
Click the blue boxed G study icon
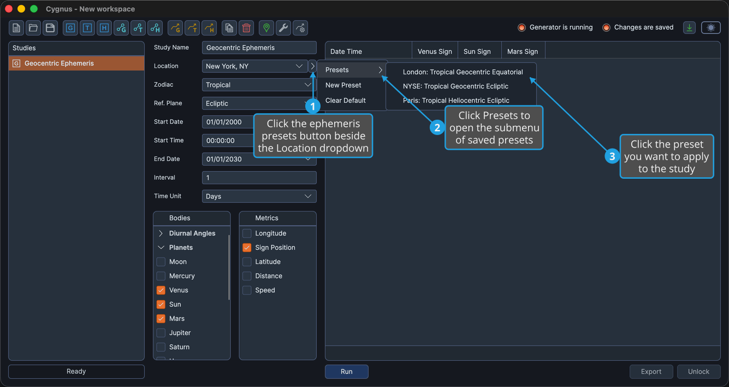[x=70, y=28]
